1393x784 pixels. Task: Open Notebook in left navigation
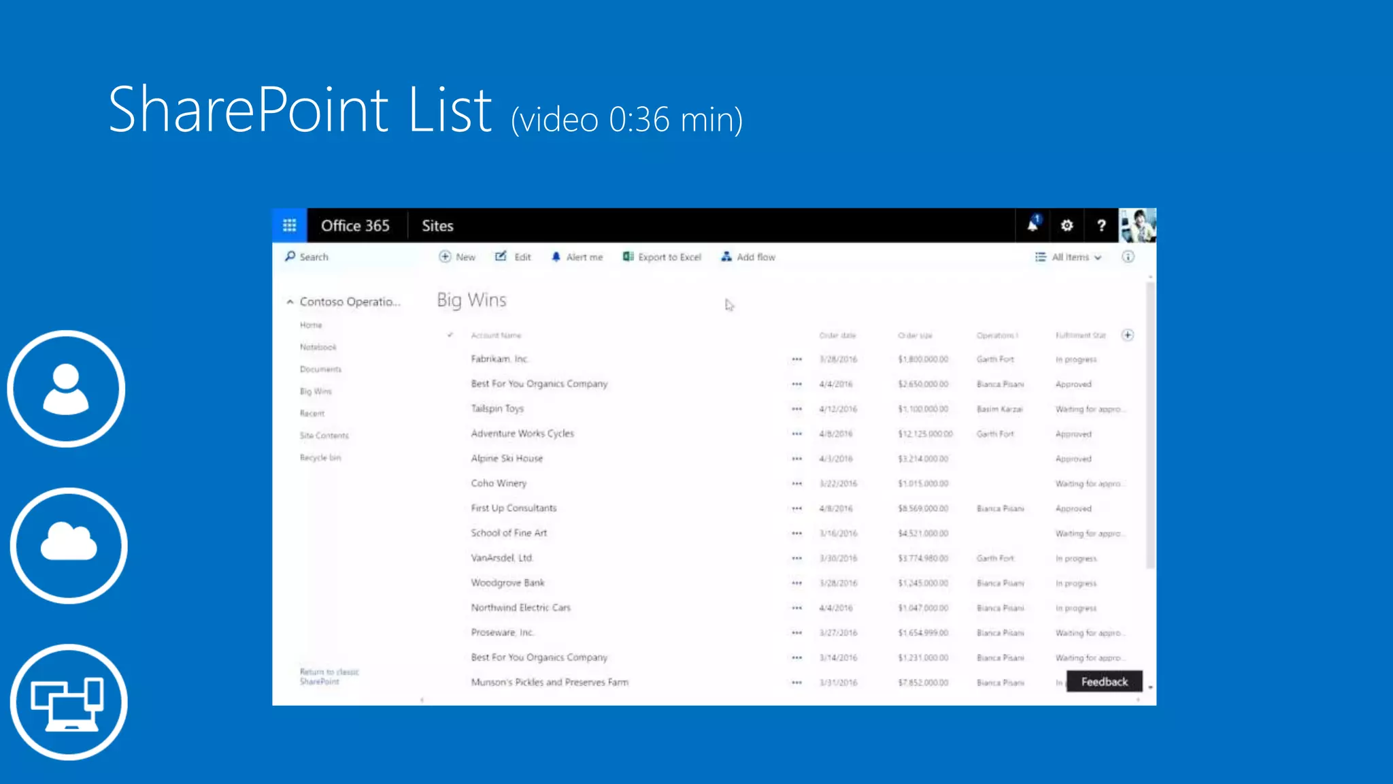point(318,347)
